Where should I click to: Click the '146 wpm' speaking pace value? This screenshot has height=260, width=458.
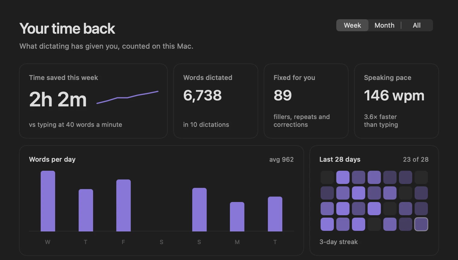(x=394, y=96)
